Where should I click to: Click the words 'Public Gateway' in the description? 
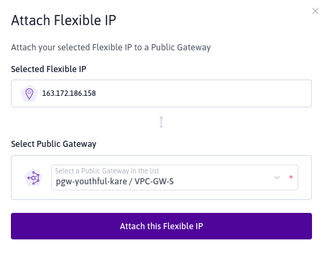(181, 48)
